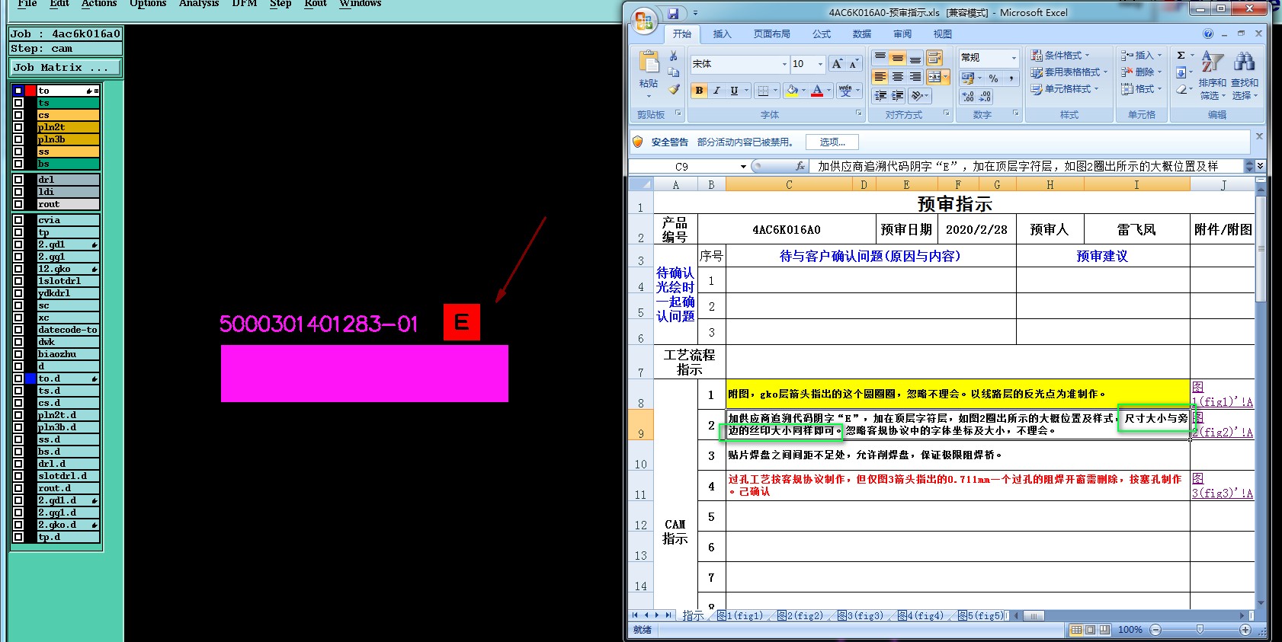Image resolution: width=1282 pixels, height=642 pixels.
Task: Toggle checkbox for layer 'ts'
Action: point(18,103)
